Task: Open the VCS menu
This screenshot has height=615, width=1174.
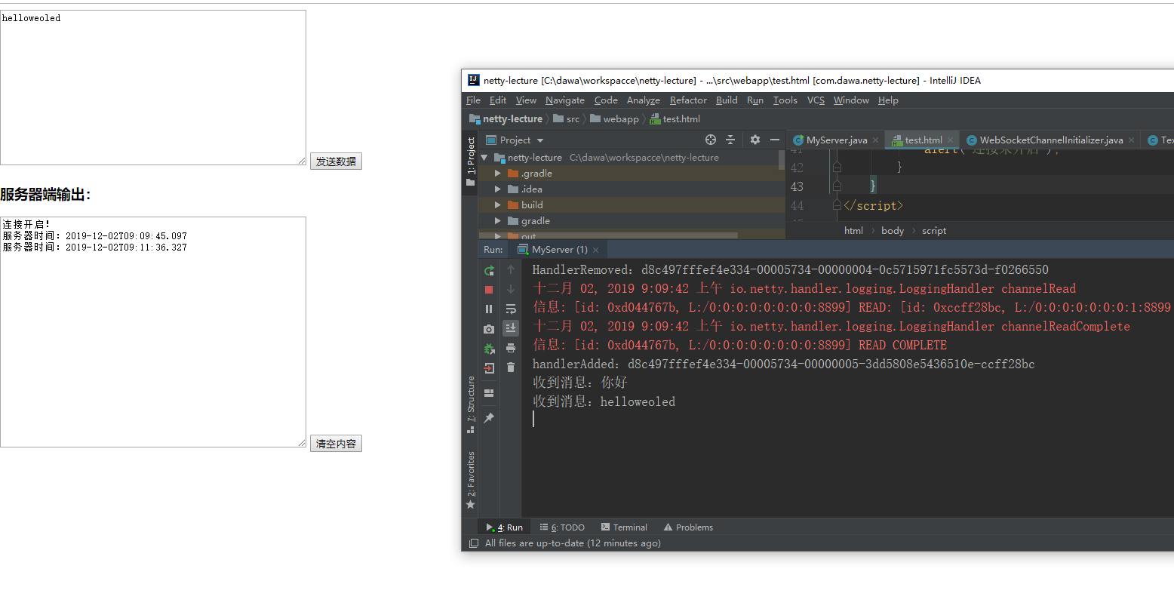Action: (x=816, y=100)
